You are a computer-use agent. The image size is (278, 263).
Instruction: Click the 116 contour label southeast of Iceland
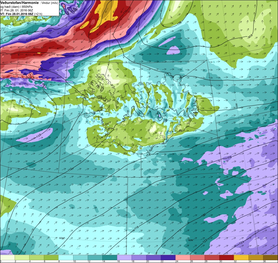coord(229,157)
